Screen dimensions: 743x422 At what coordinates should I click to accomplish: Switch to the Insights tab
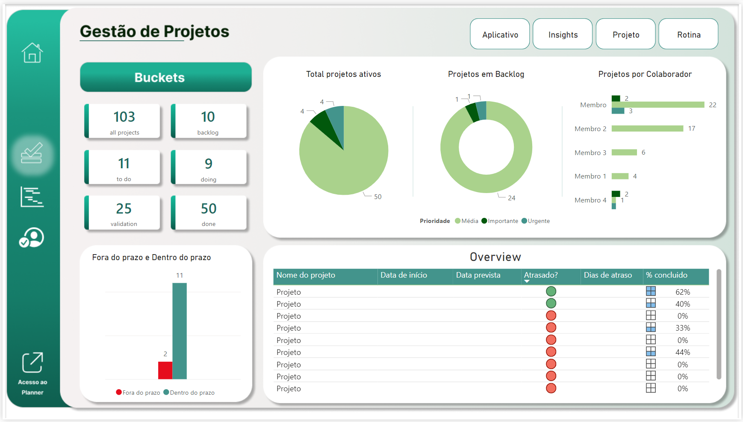coord(563,34)
